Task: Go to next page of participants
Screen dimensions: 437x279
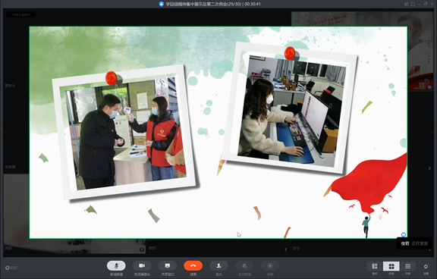Action: coord(431,133)
